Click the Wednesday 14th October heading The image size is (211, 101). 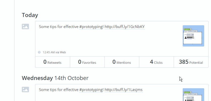(x=55, y=78)
